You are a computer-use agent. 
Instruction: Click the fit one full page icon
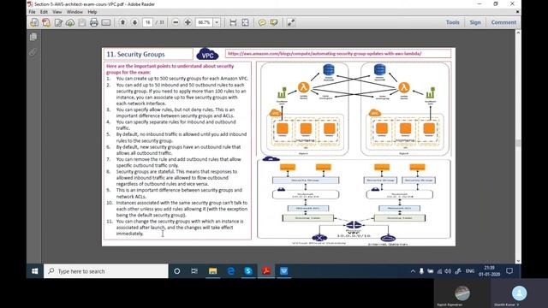tap(246, 22)
